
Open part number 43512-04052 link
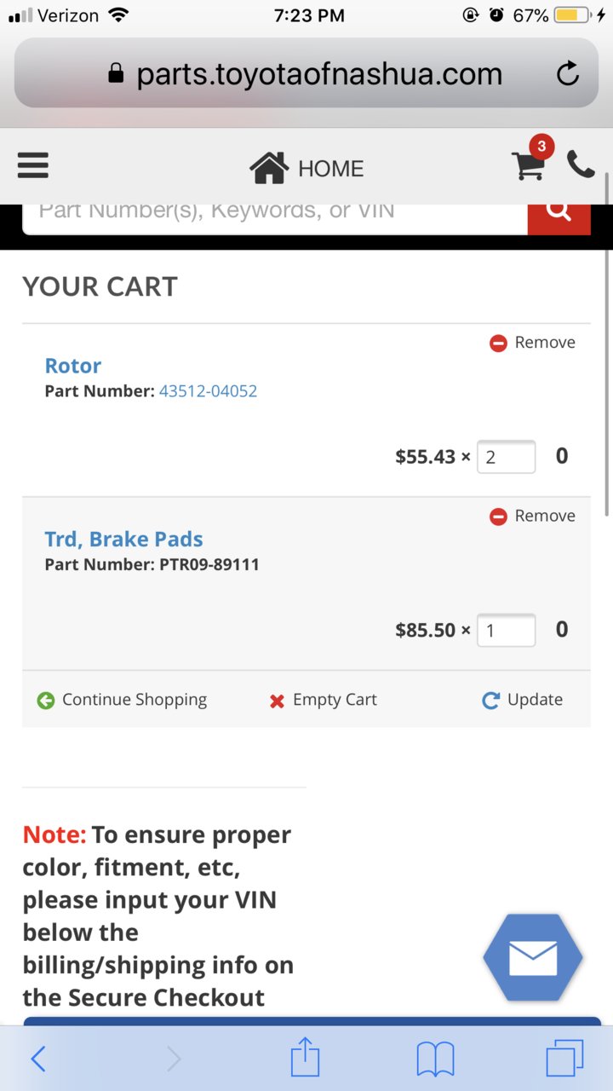click(x=208, y=391)
